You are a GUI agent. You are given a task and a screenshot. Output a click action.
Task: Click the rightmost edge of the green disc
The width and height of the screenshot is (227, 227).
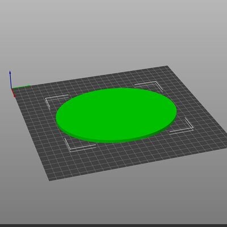(176, 112)
